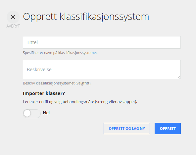Click the X cancel icon
This screenshot has width=196, height=155.
13,17
